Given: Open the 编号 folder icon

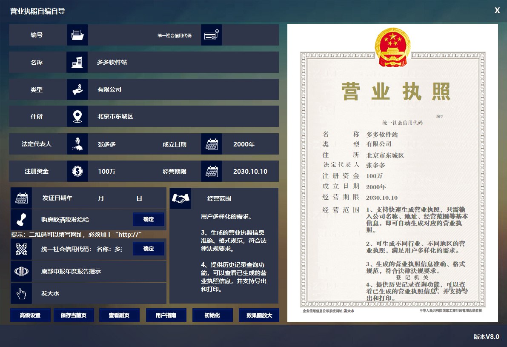Looking at the screenshot, I should click(x=77, y=35).
